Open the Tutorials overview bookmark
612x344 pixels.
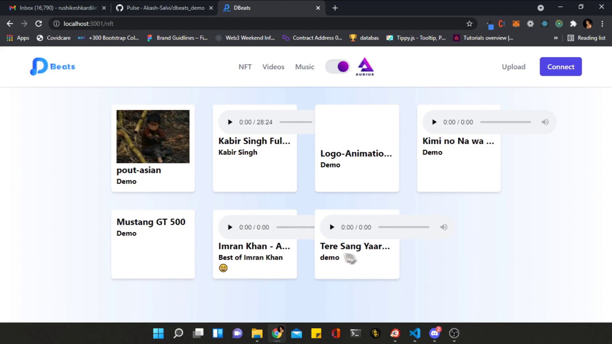coord(483,38)
